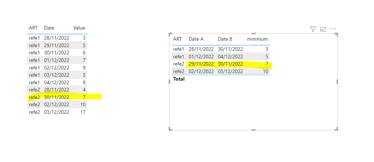Click left-middle resize handle of visual

(x=170, y=82)
